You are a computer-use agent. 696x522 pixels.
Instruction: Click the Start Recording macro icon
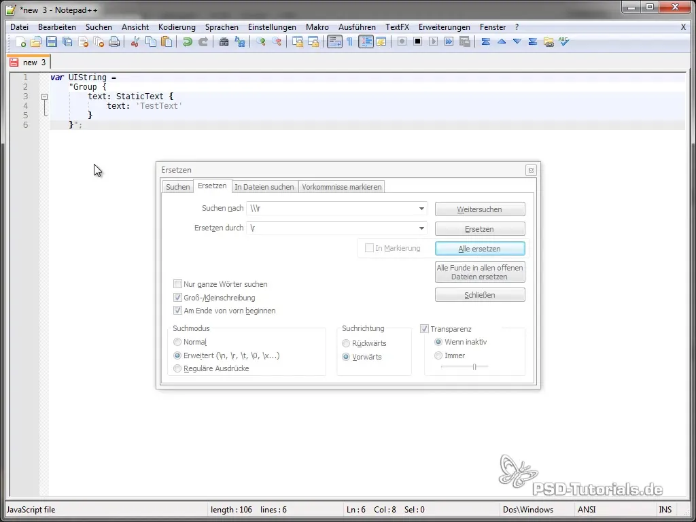(x=402, y=42)
